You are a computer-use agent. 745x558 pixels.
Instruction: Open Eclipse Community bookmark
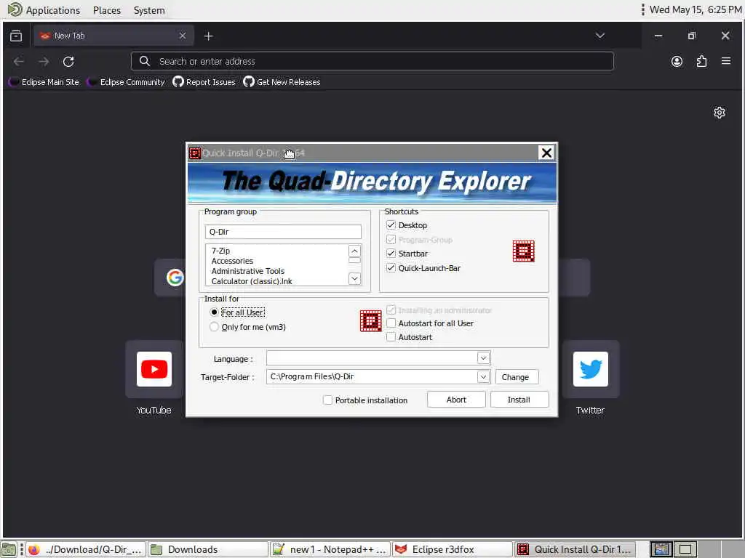coord(126,82)
